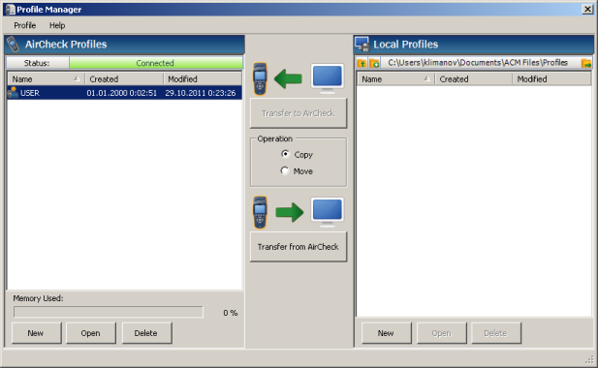
Task: Click green left arrow above Transfer to AirCheck
Action: coord(288,78)
